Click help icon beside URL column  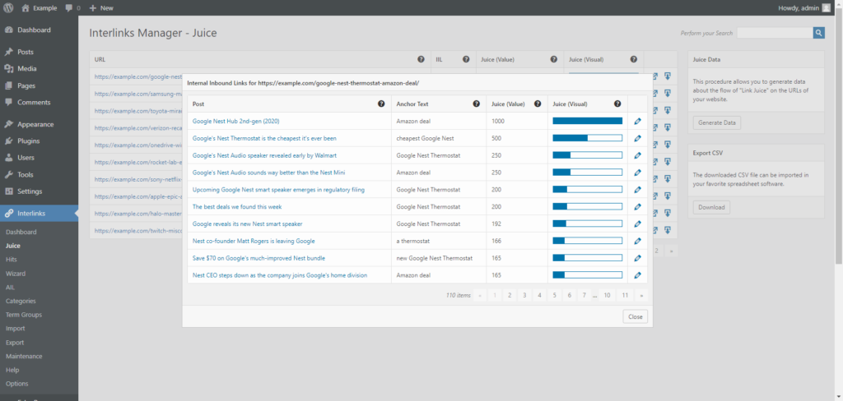(421, 59)
